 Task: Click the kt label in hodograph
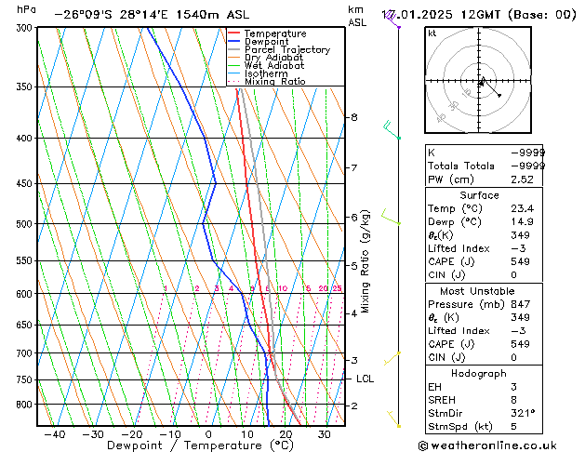click(432, 33)
